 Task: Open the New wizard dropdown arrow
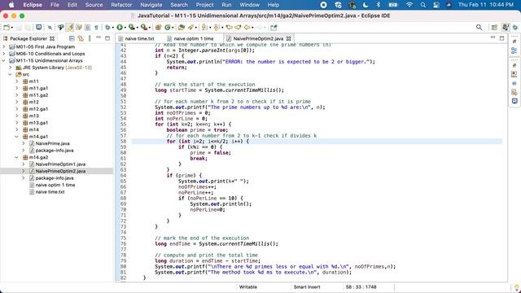point(12,28)
